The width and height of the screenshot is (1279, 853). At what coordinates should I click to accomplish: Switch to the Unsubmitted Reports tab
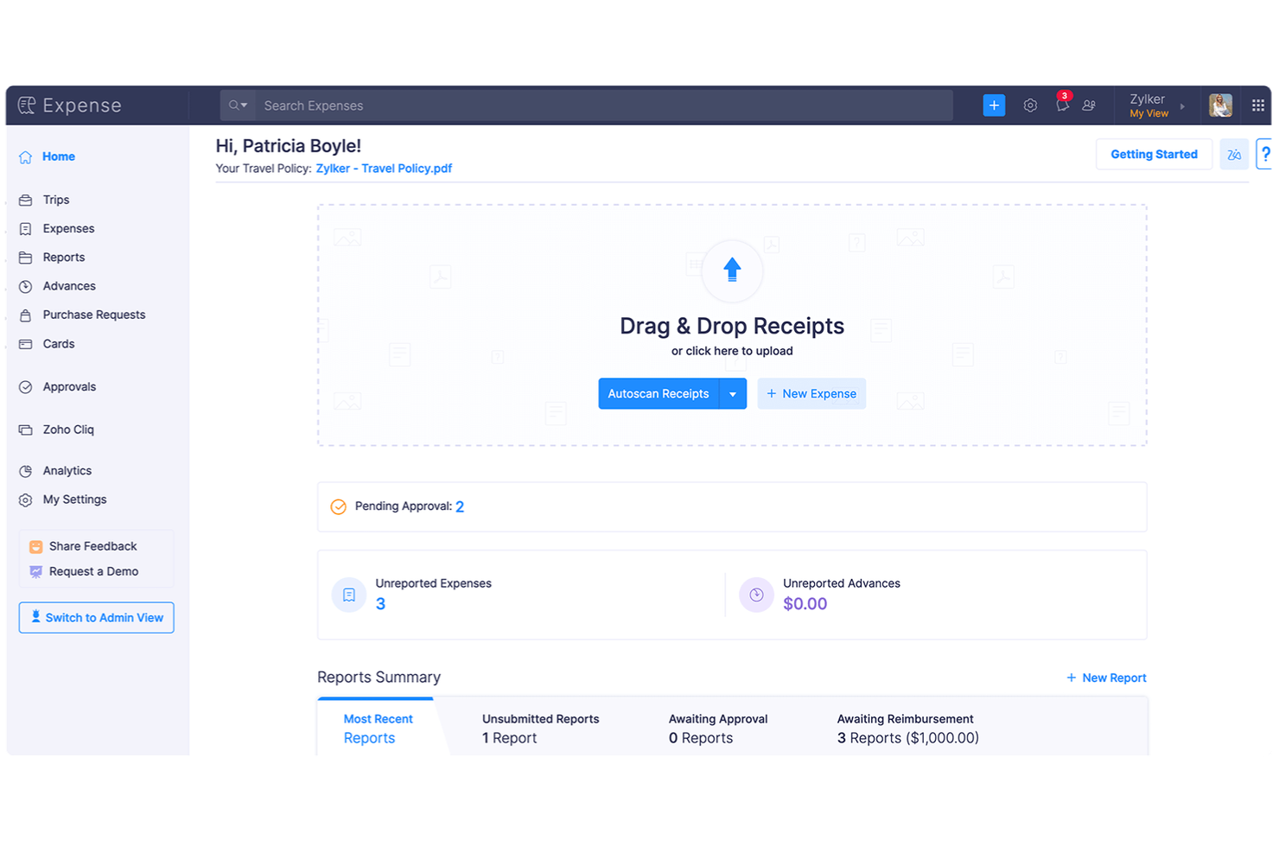coord(540,728)
